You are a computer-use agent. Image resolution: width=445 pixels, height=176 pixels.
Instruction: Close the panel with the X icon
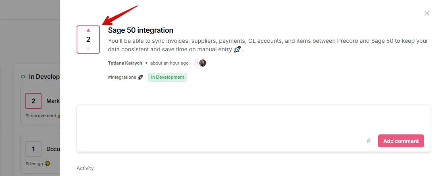426,13
